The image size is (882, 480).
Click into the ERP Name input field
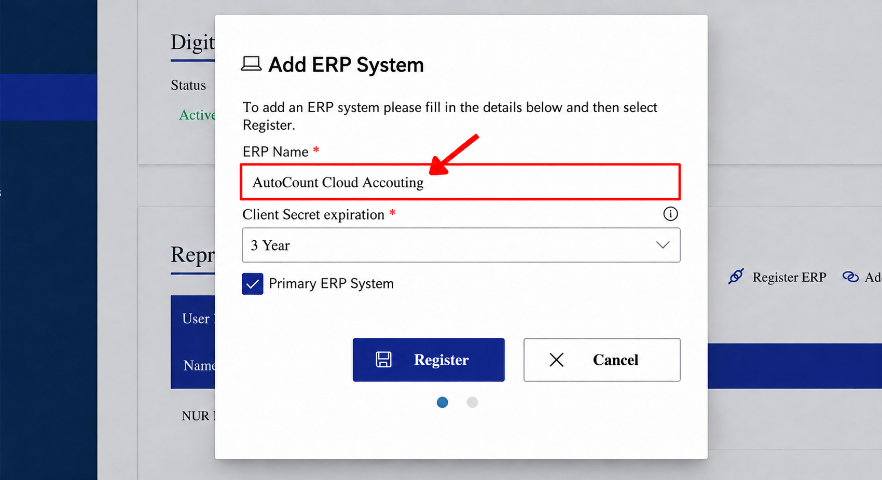point(460,182)
